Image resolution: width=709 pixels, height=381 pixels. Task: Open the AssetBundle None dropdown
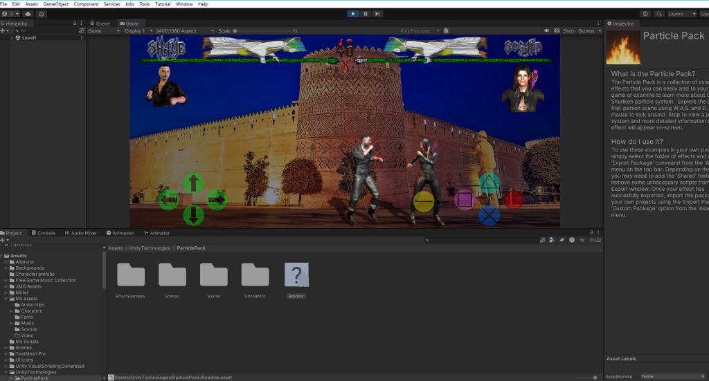coord(673,376)
